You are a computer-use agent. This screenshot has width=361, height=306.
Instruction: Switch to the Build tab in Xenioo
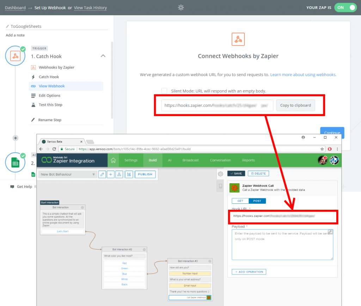point(153,160)
